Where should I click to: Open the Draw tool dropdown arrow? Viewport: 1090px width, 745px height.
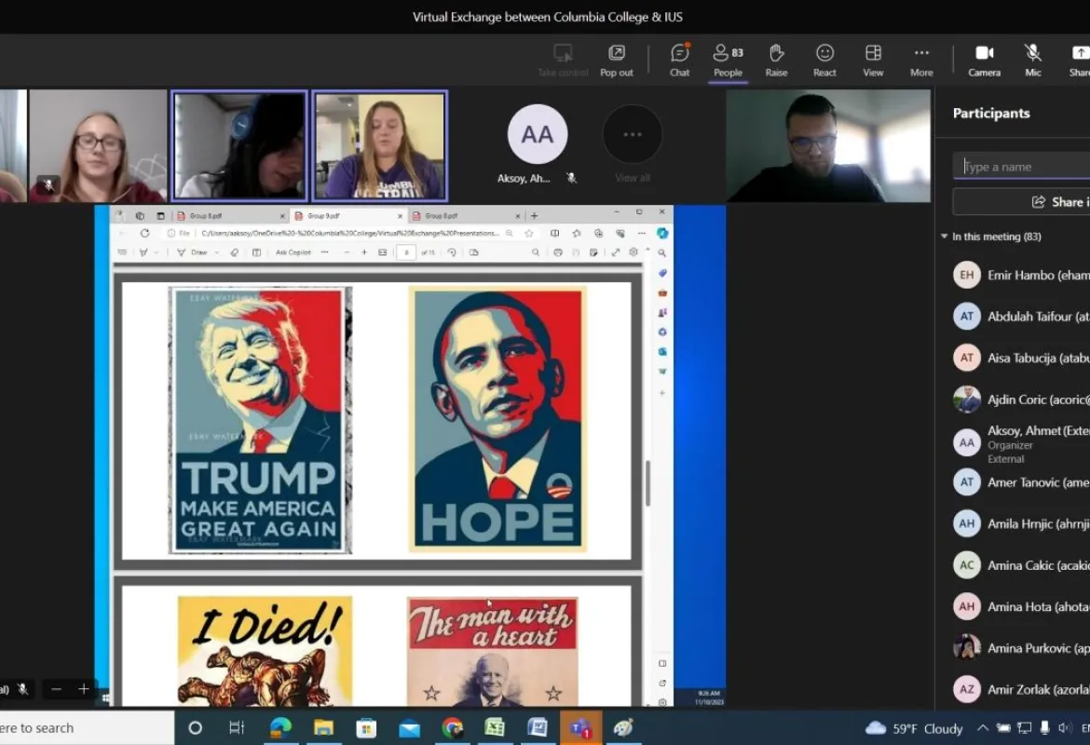click(x=215, y=251)
